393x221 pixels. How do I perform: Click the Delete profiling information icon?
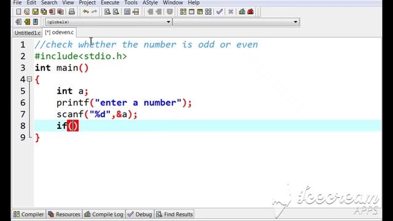point(251,12)
